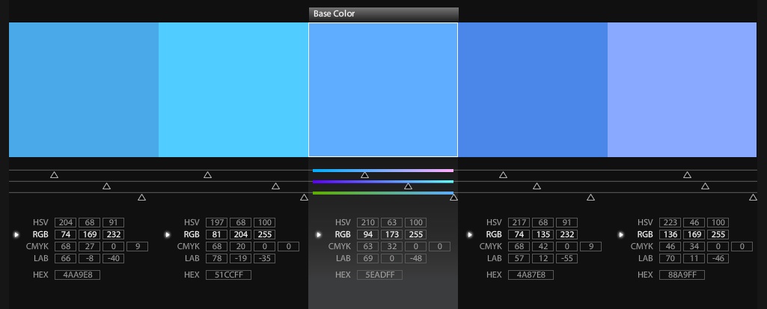Choose the darker blue 4A87E8 swatch
This screenshot has width=767, height=309.
(532, 90)
